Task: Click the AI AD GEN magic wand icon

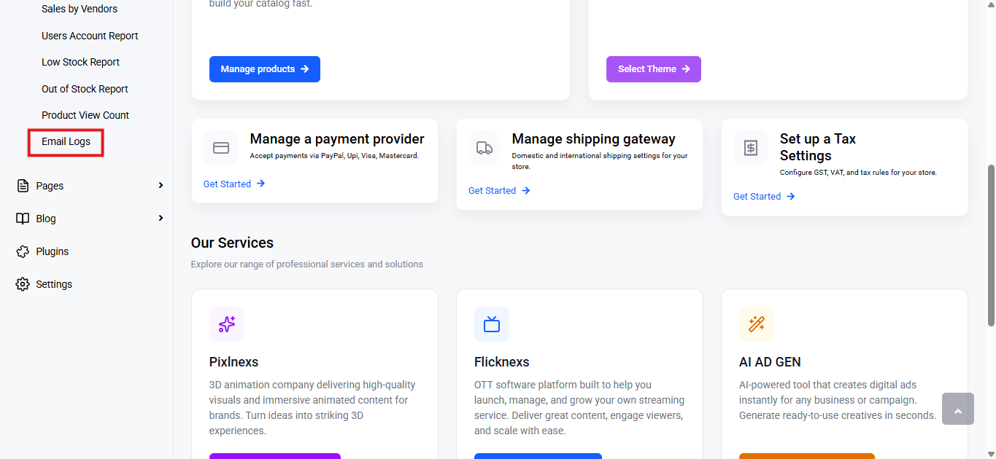Action: pyautogui.click(x=757, y=324)
